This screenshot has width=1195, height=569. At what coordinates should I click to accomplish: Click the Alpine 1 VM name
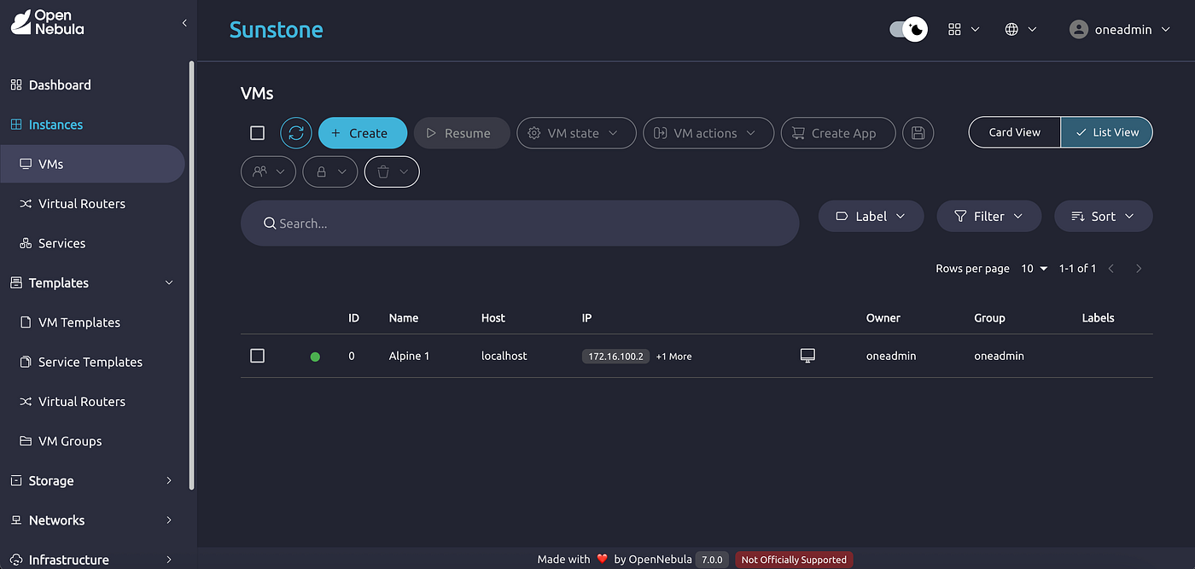[x=409, y=356]
